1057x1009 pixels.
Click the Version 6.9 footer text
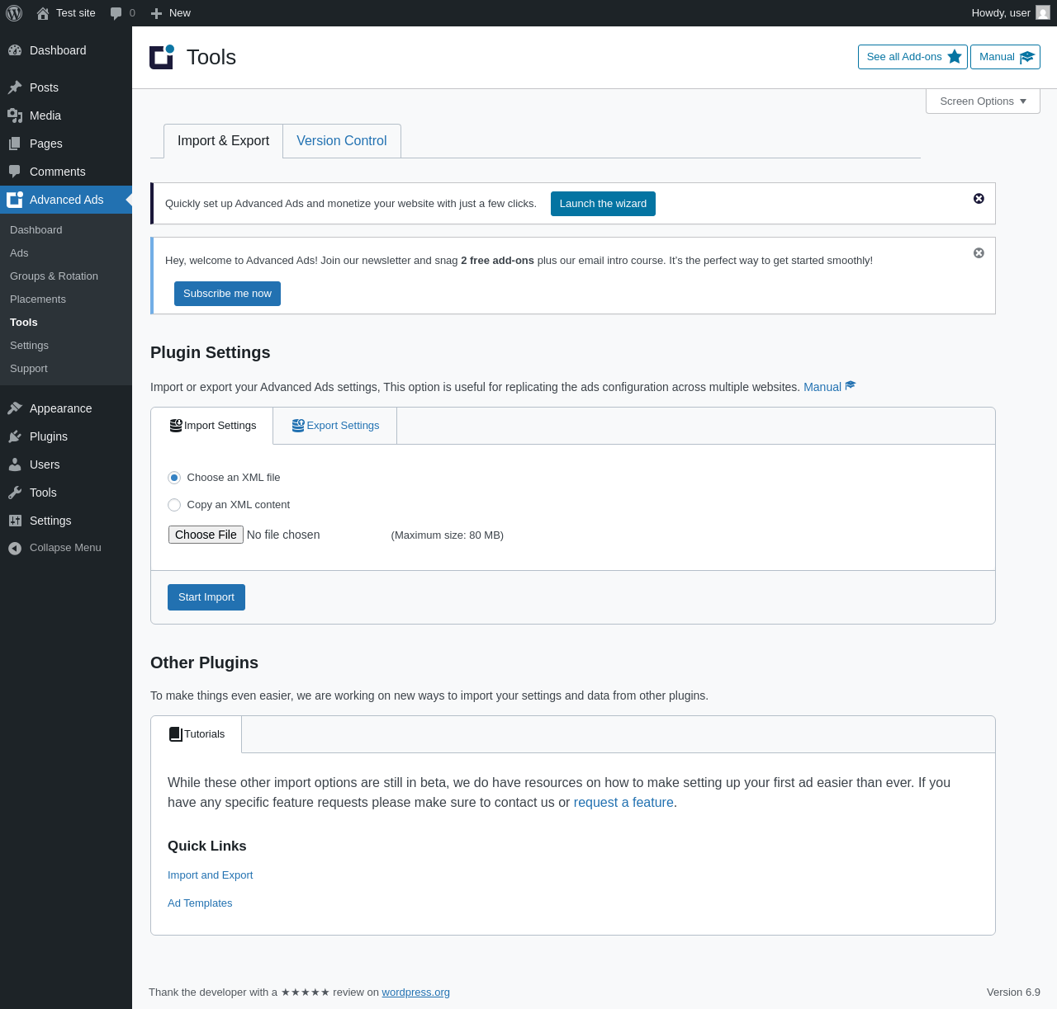coord(1013,992)
